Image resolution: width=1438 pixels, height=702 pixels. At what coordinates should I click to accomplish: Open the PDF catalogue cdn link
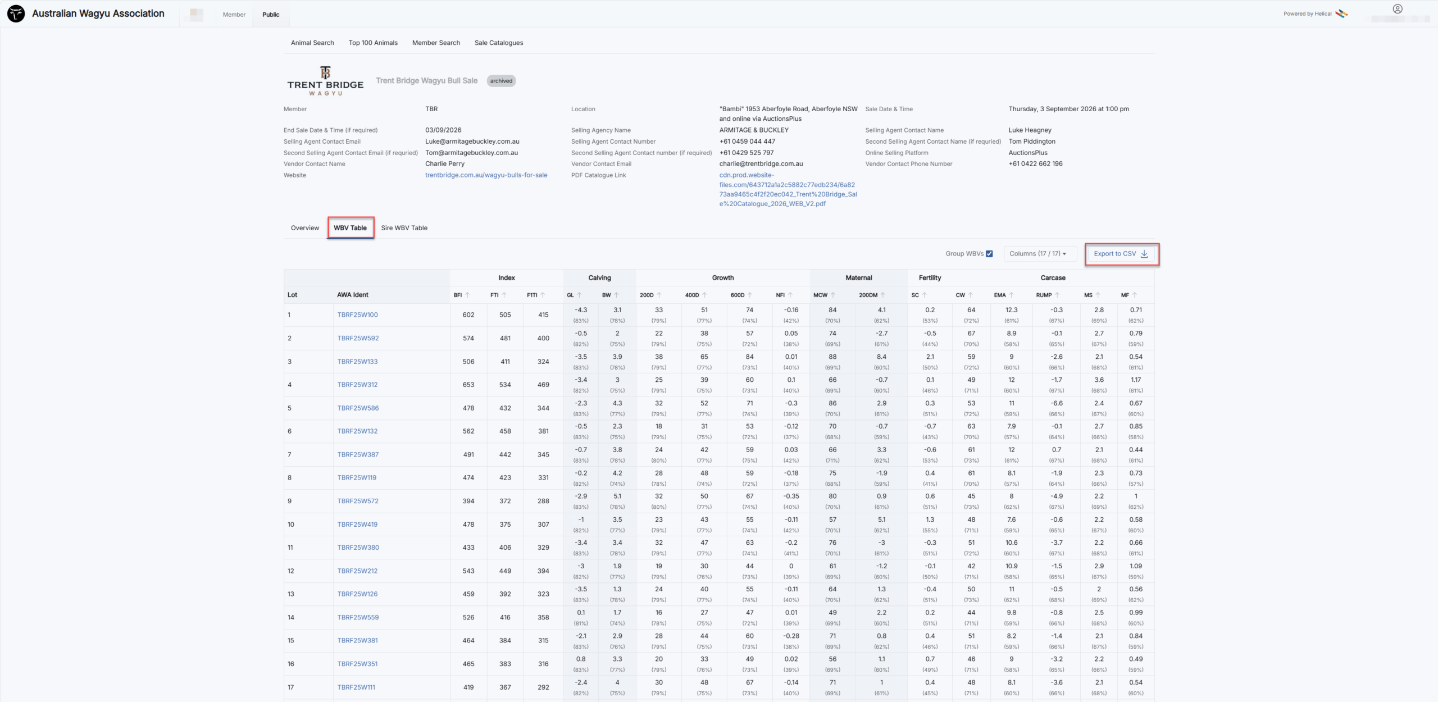(x=788, y=189)
